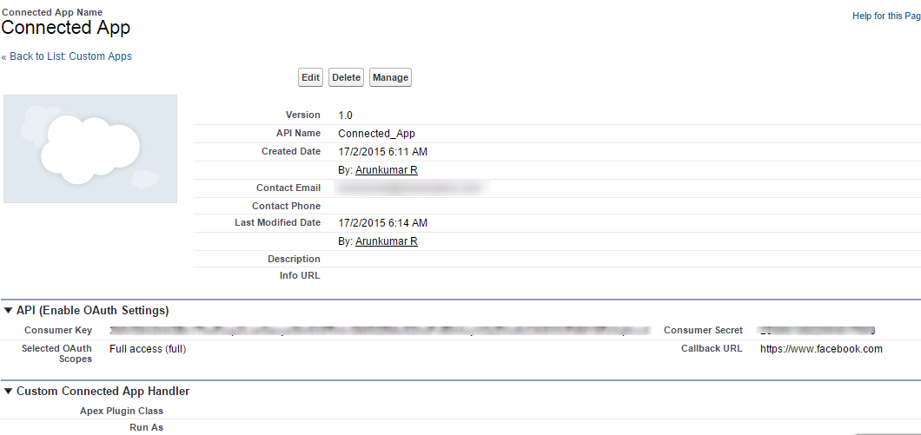Select Created Date 17/2/2015 6:11 AM
This screenshot has width=921, height=435.
coord(383,152)
